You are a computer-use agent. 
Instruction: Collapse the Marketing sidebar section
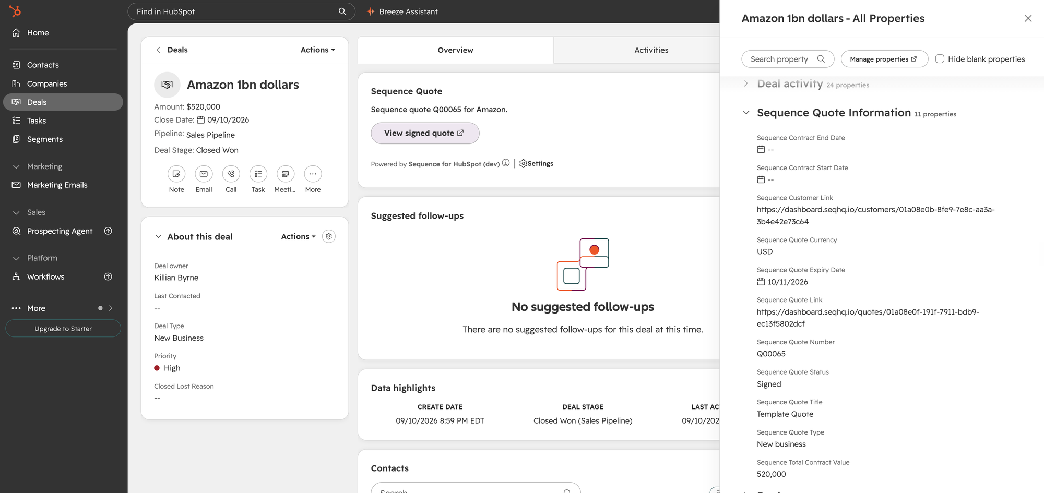coord(16,166)
